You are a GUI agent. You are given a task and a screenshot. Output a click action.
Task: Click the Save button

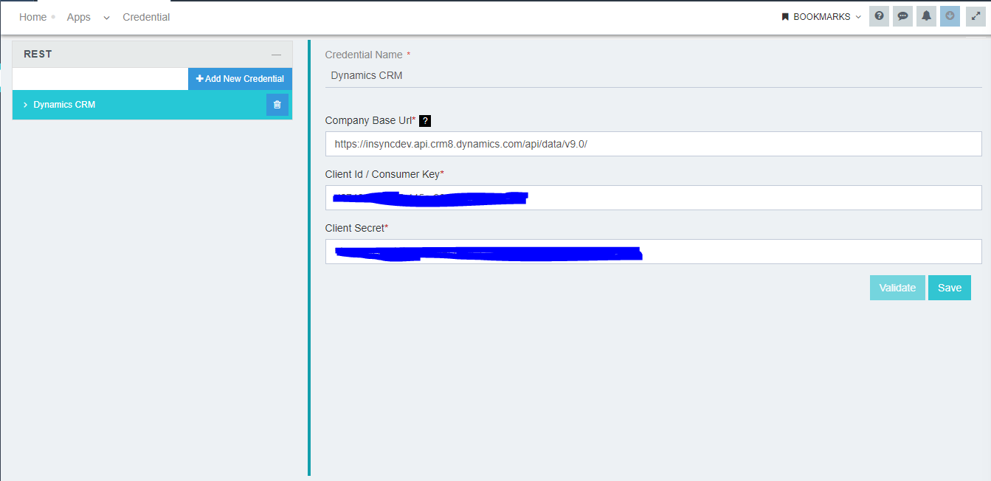[950, 288]
